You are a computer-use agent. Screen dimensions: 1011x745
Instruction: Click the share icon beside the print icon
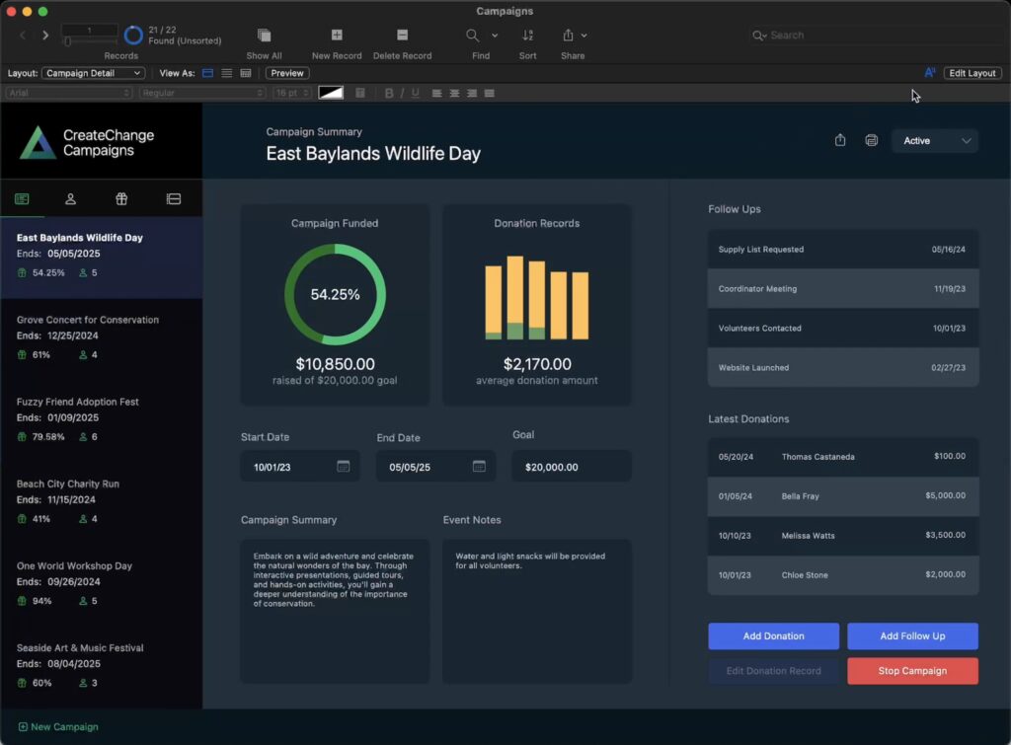pyautogui.click(x=840, y=141)
